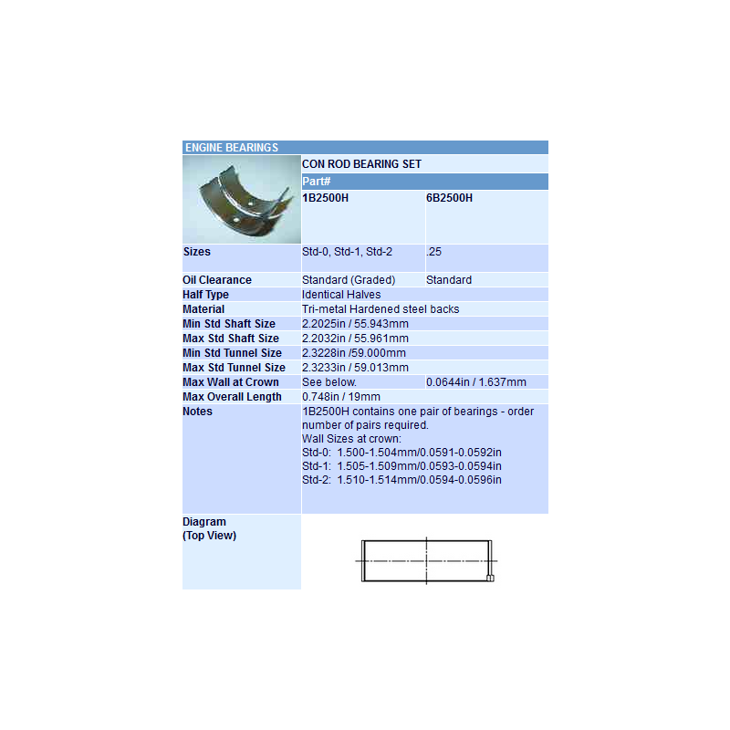Select the CON ROD BEARING SET title

[x=361, y=164]
